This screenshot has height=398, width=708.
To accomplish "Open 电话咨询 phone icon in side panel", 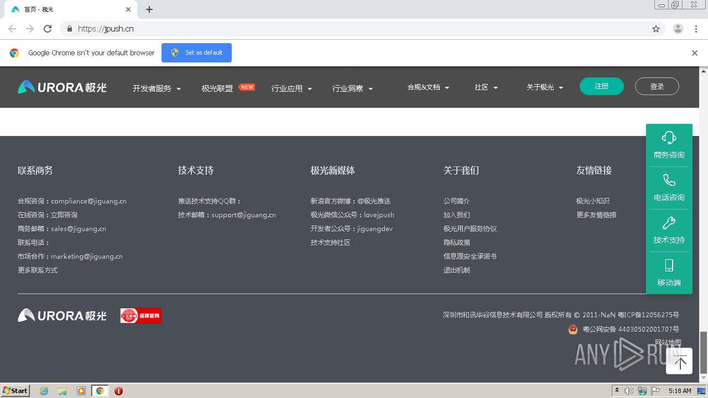I will click(x=669, y=180).
